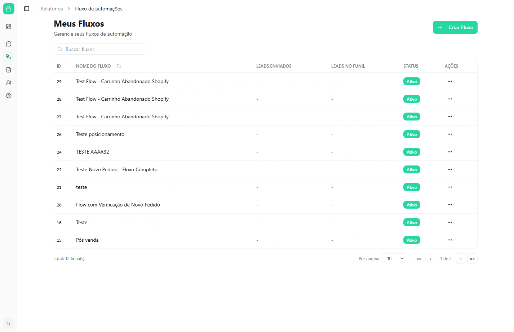Viewport: 514px width, 332px height.
Task: Open actions menu for Flow com Verificação
Action: [450, 205]
